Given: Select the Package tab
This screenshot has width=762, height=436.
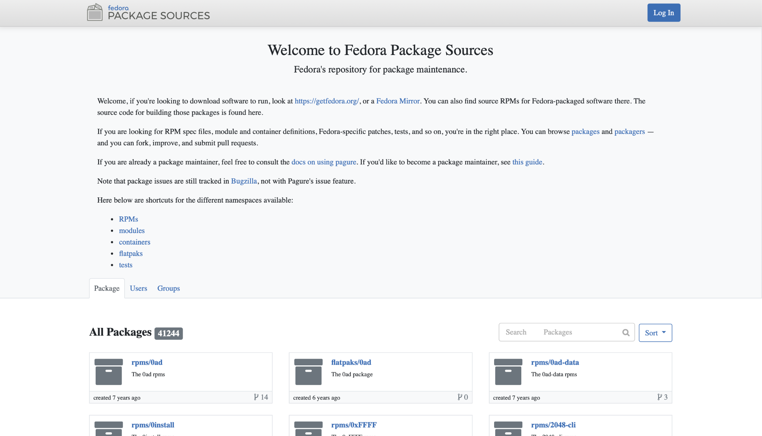Looking at the screenshot, I should (107, 288).
